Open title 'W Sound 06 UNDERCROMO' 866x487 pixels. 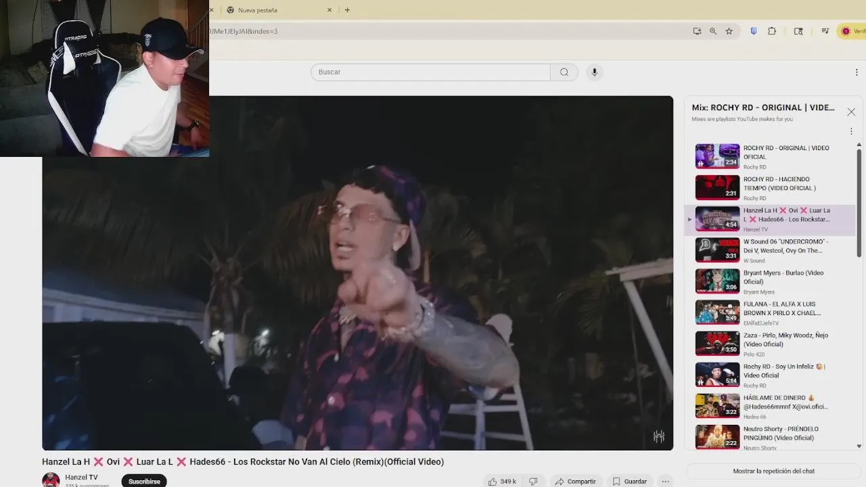tap(785, 246)
